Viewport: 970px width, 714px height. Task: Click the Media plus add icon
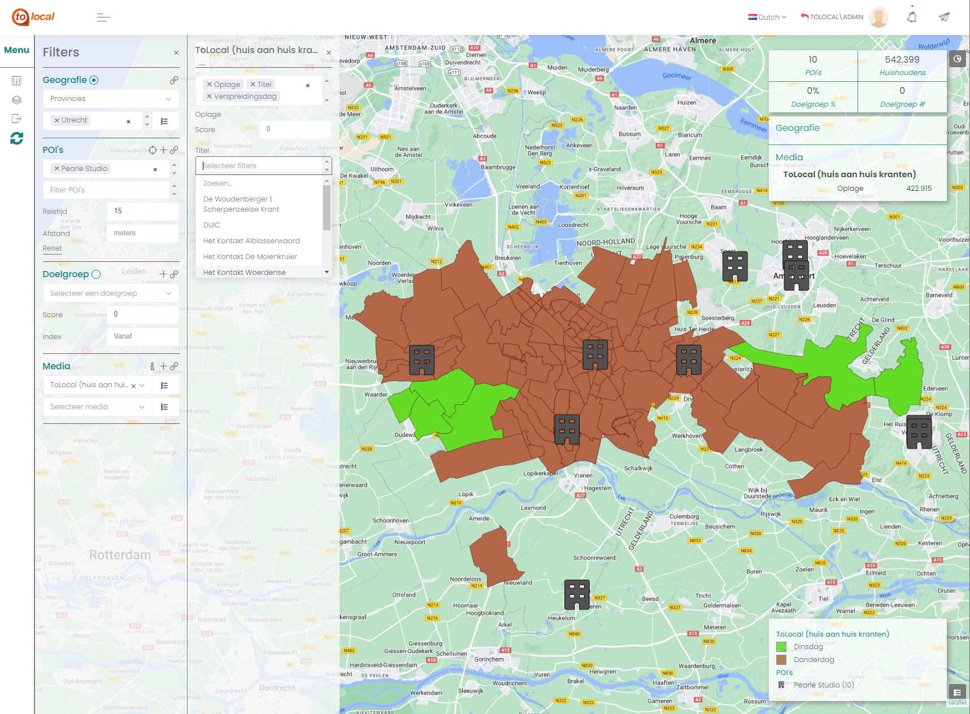[x=163, y=366]
